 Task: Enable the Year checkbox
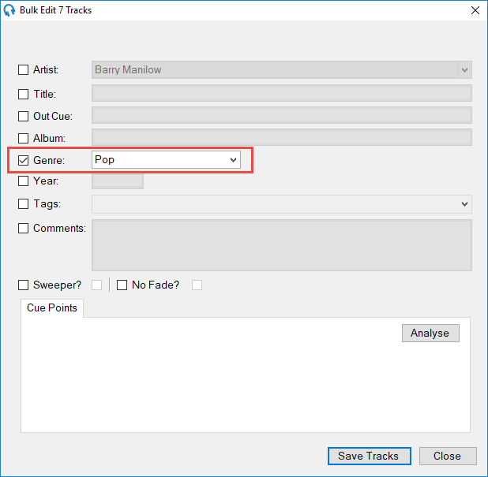[x=24, y=181]
